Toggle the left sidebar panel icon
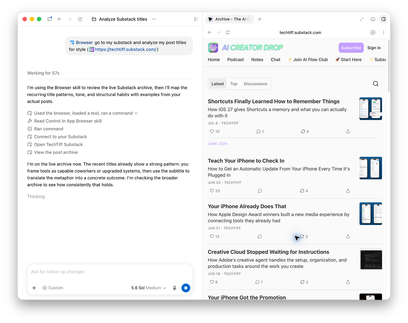Viewport: 408px width, 323px height. click(50, 19)
